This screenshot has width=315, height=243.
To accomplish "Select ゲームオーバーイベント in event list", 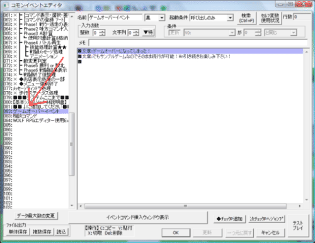I will click(36, 111).
